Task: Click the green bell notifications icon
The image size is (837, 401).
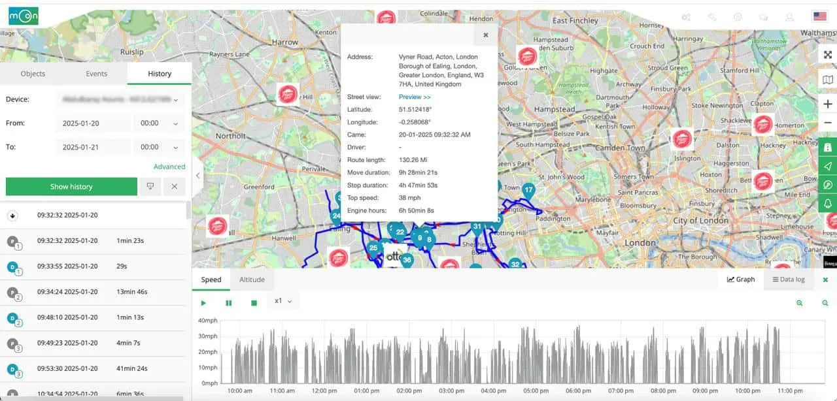Action: (x=828, y=204)
